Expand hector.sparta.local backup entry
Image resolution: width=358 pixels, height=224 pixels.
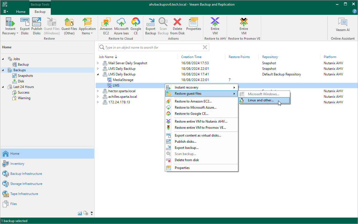(98, 91)
